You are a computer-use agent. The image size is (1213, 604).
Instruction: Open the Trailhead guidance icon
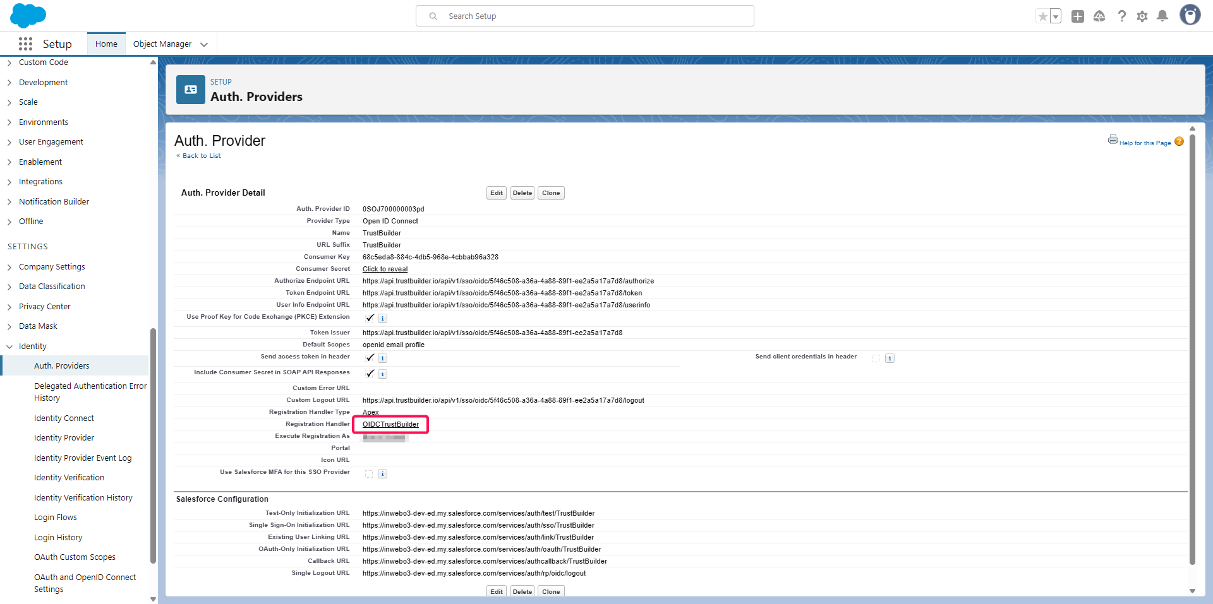click(1099, 16)
